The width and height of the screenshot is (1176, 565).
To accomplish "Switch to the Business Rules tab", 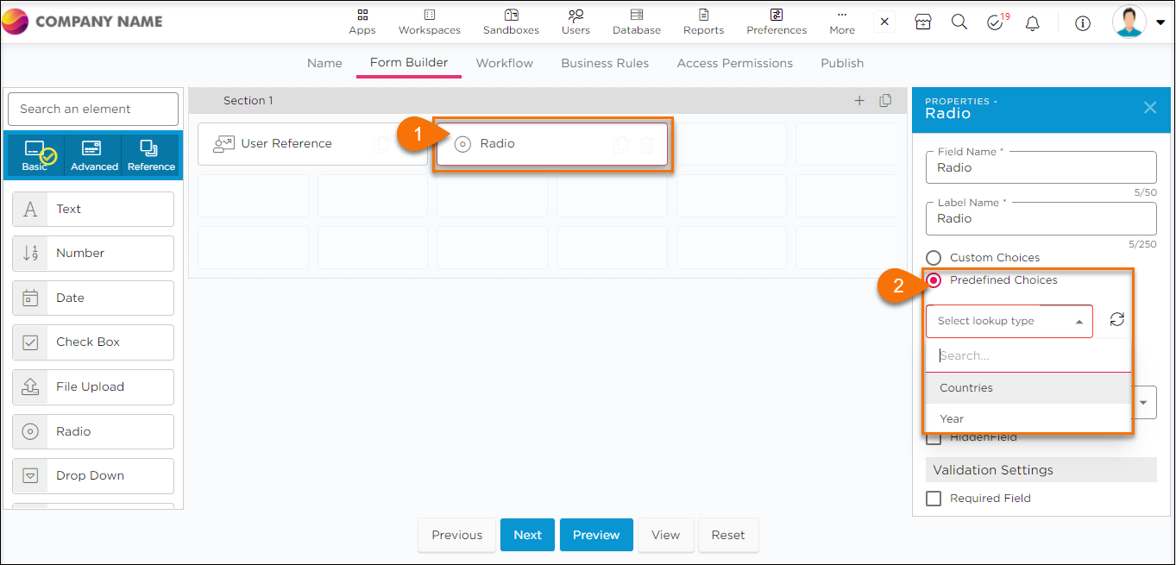I will [605, 63].
